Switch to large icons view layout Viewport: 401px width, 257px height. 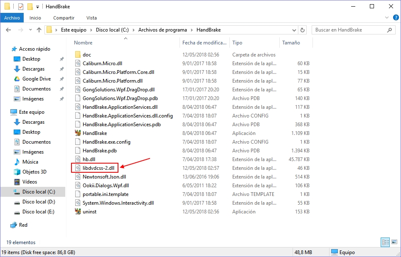click(394, 242)
